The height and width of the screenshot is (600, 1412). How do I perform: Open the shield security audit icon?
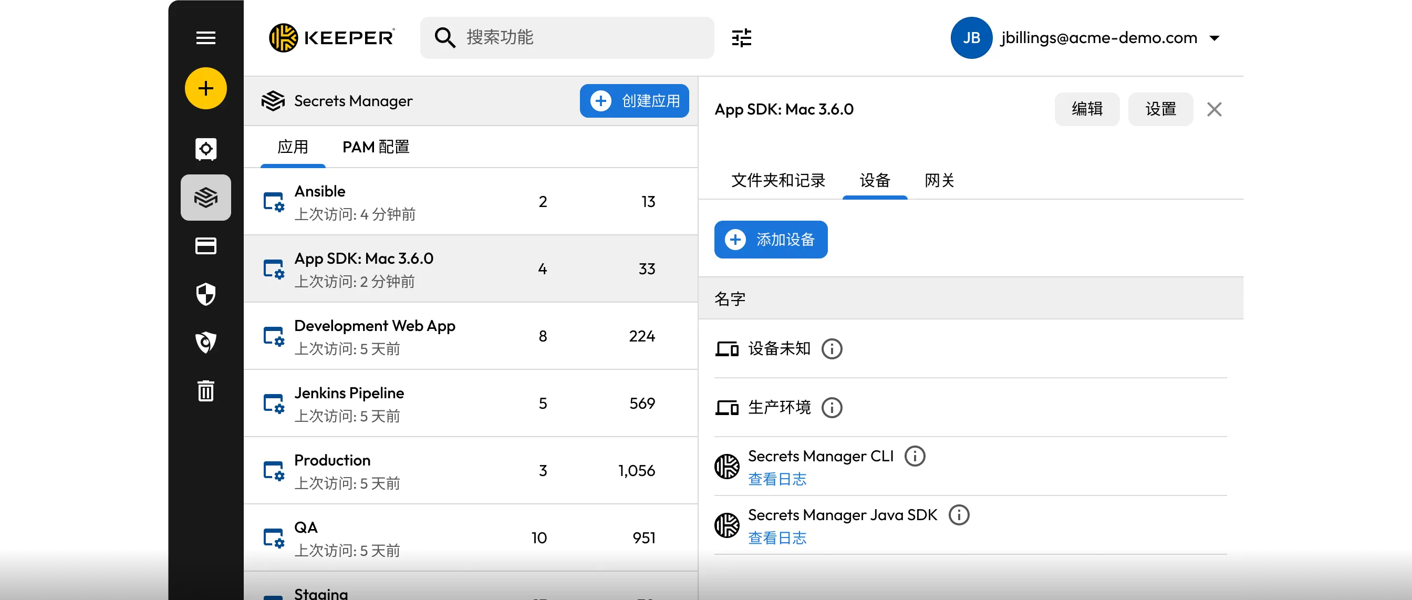pyautogui.click(x=205, y=294)
